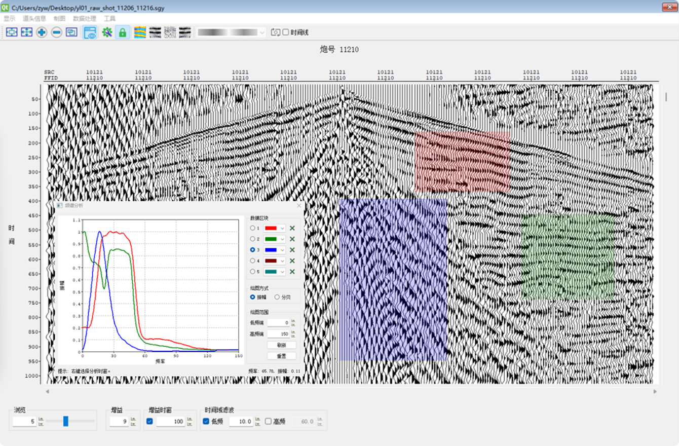The width and height of the screenshot is (679, 446).
Task: Open the 数据处理 menu
Action: coord(84,18)
